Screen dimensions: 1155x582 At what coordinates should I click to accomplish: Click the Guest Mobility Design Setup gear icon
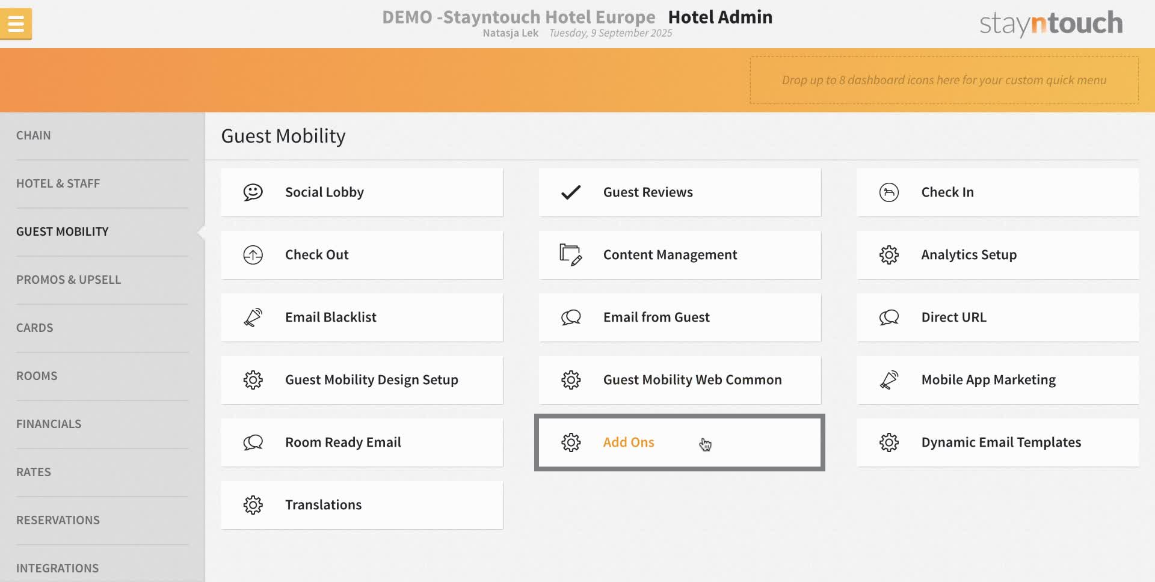pyautogui.click(x=253, y=379)
